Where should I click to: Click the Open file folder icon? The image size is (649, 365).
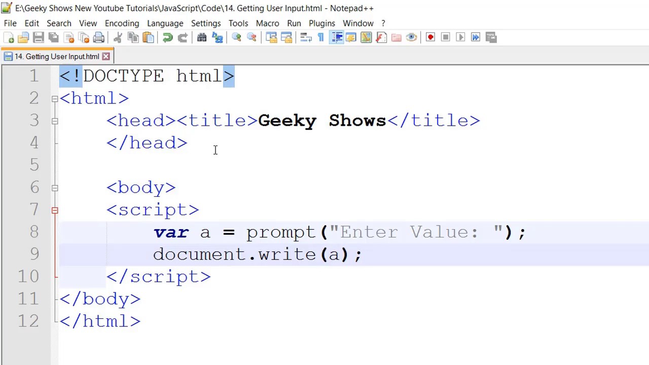23,38
